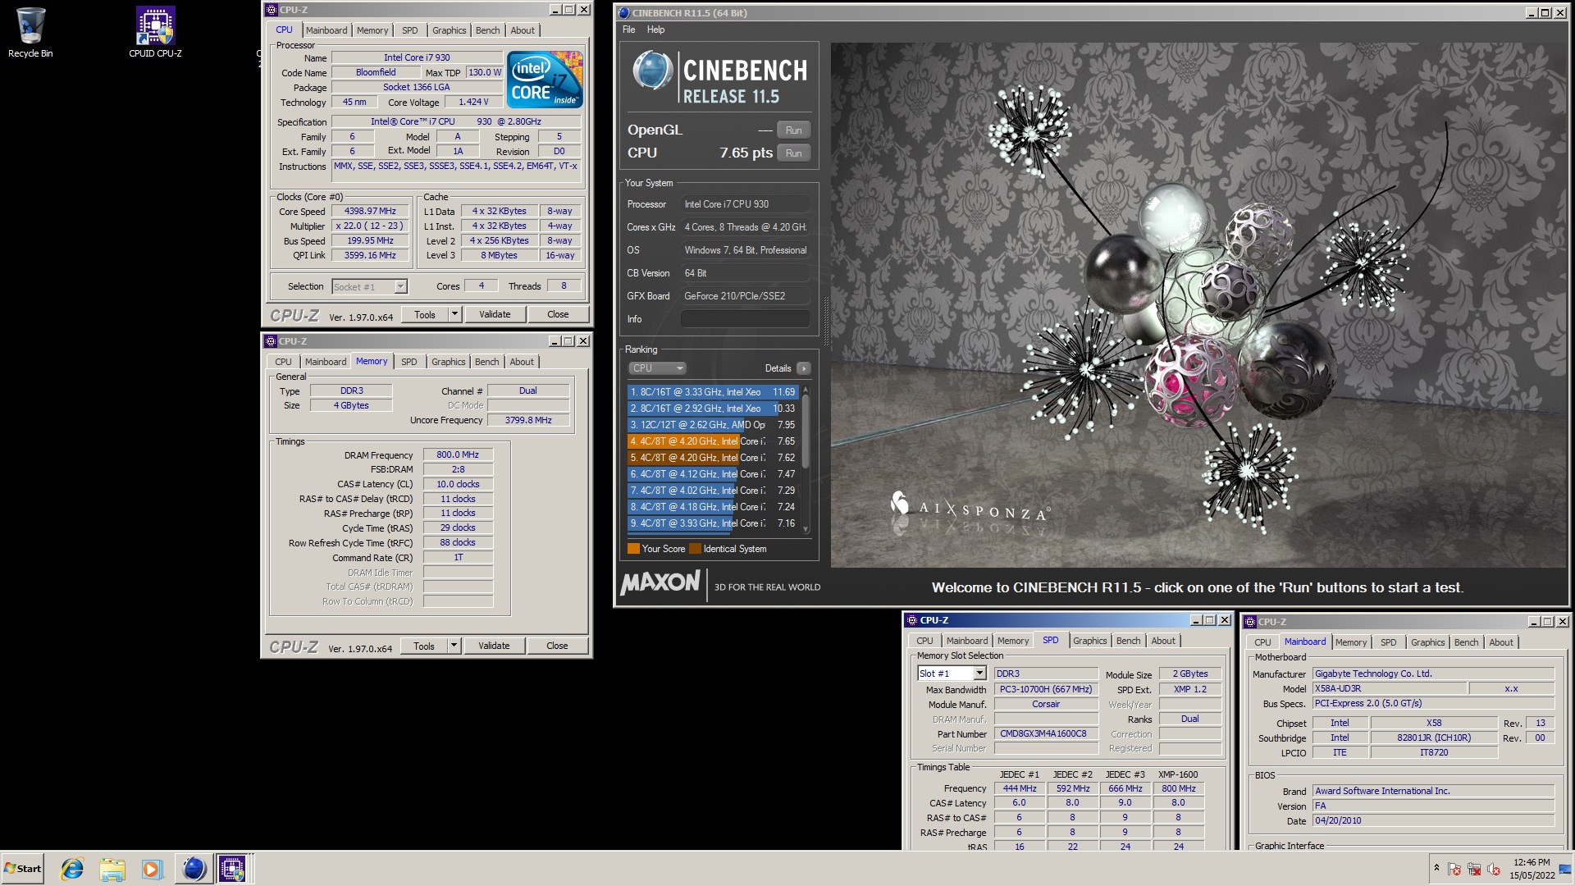The width and height of the screenshot is (1575, 886).
Task: Open the Slot #1 memory slot dropdown
Action: click(x=979, y=674)
